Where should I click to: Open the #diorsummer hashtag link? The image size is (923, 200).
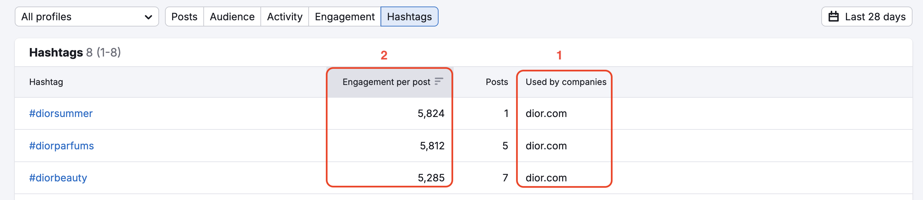(61, 114)
